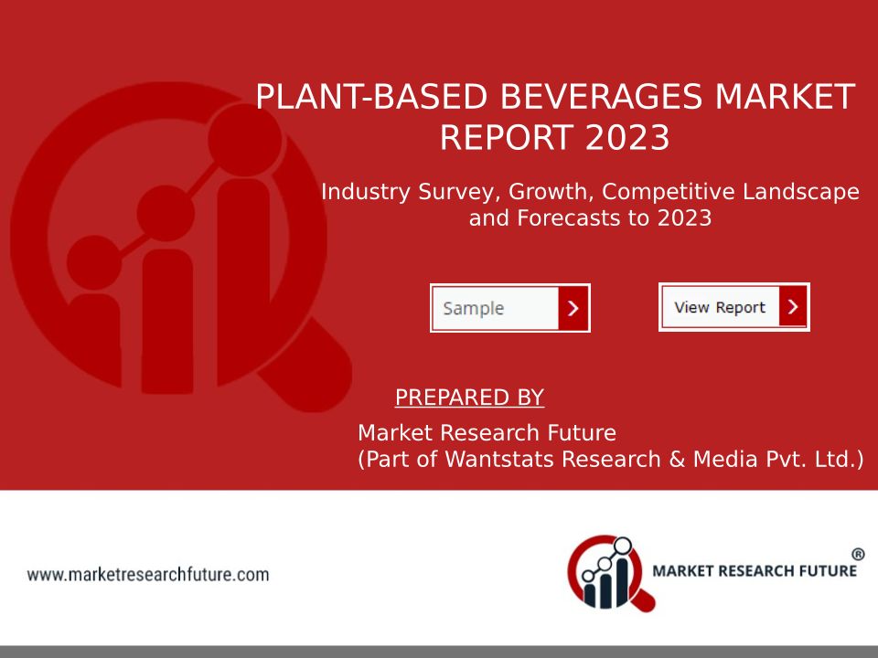Select the underlined PREPARED BY heading
Viewport: 878px width, 658px height.
[x=469, y=398]
